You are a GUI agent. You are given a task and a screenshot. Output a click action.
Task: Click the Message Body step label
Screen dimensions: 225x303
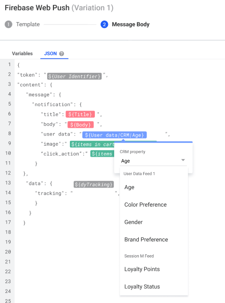pyautogui.click(x=131, y=24)
